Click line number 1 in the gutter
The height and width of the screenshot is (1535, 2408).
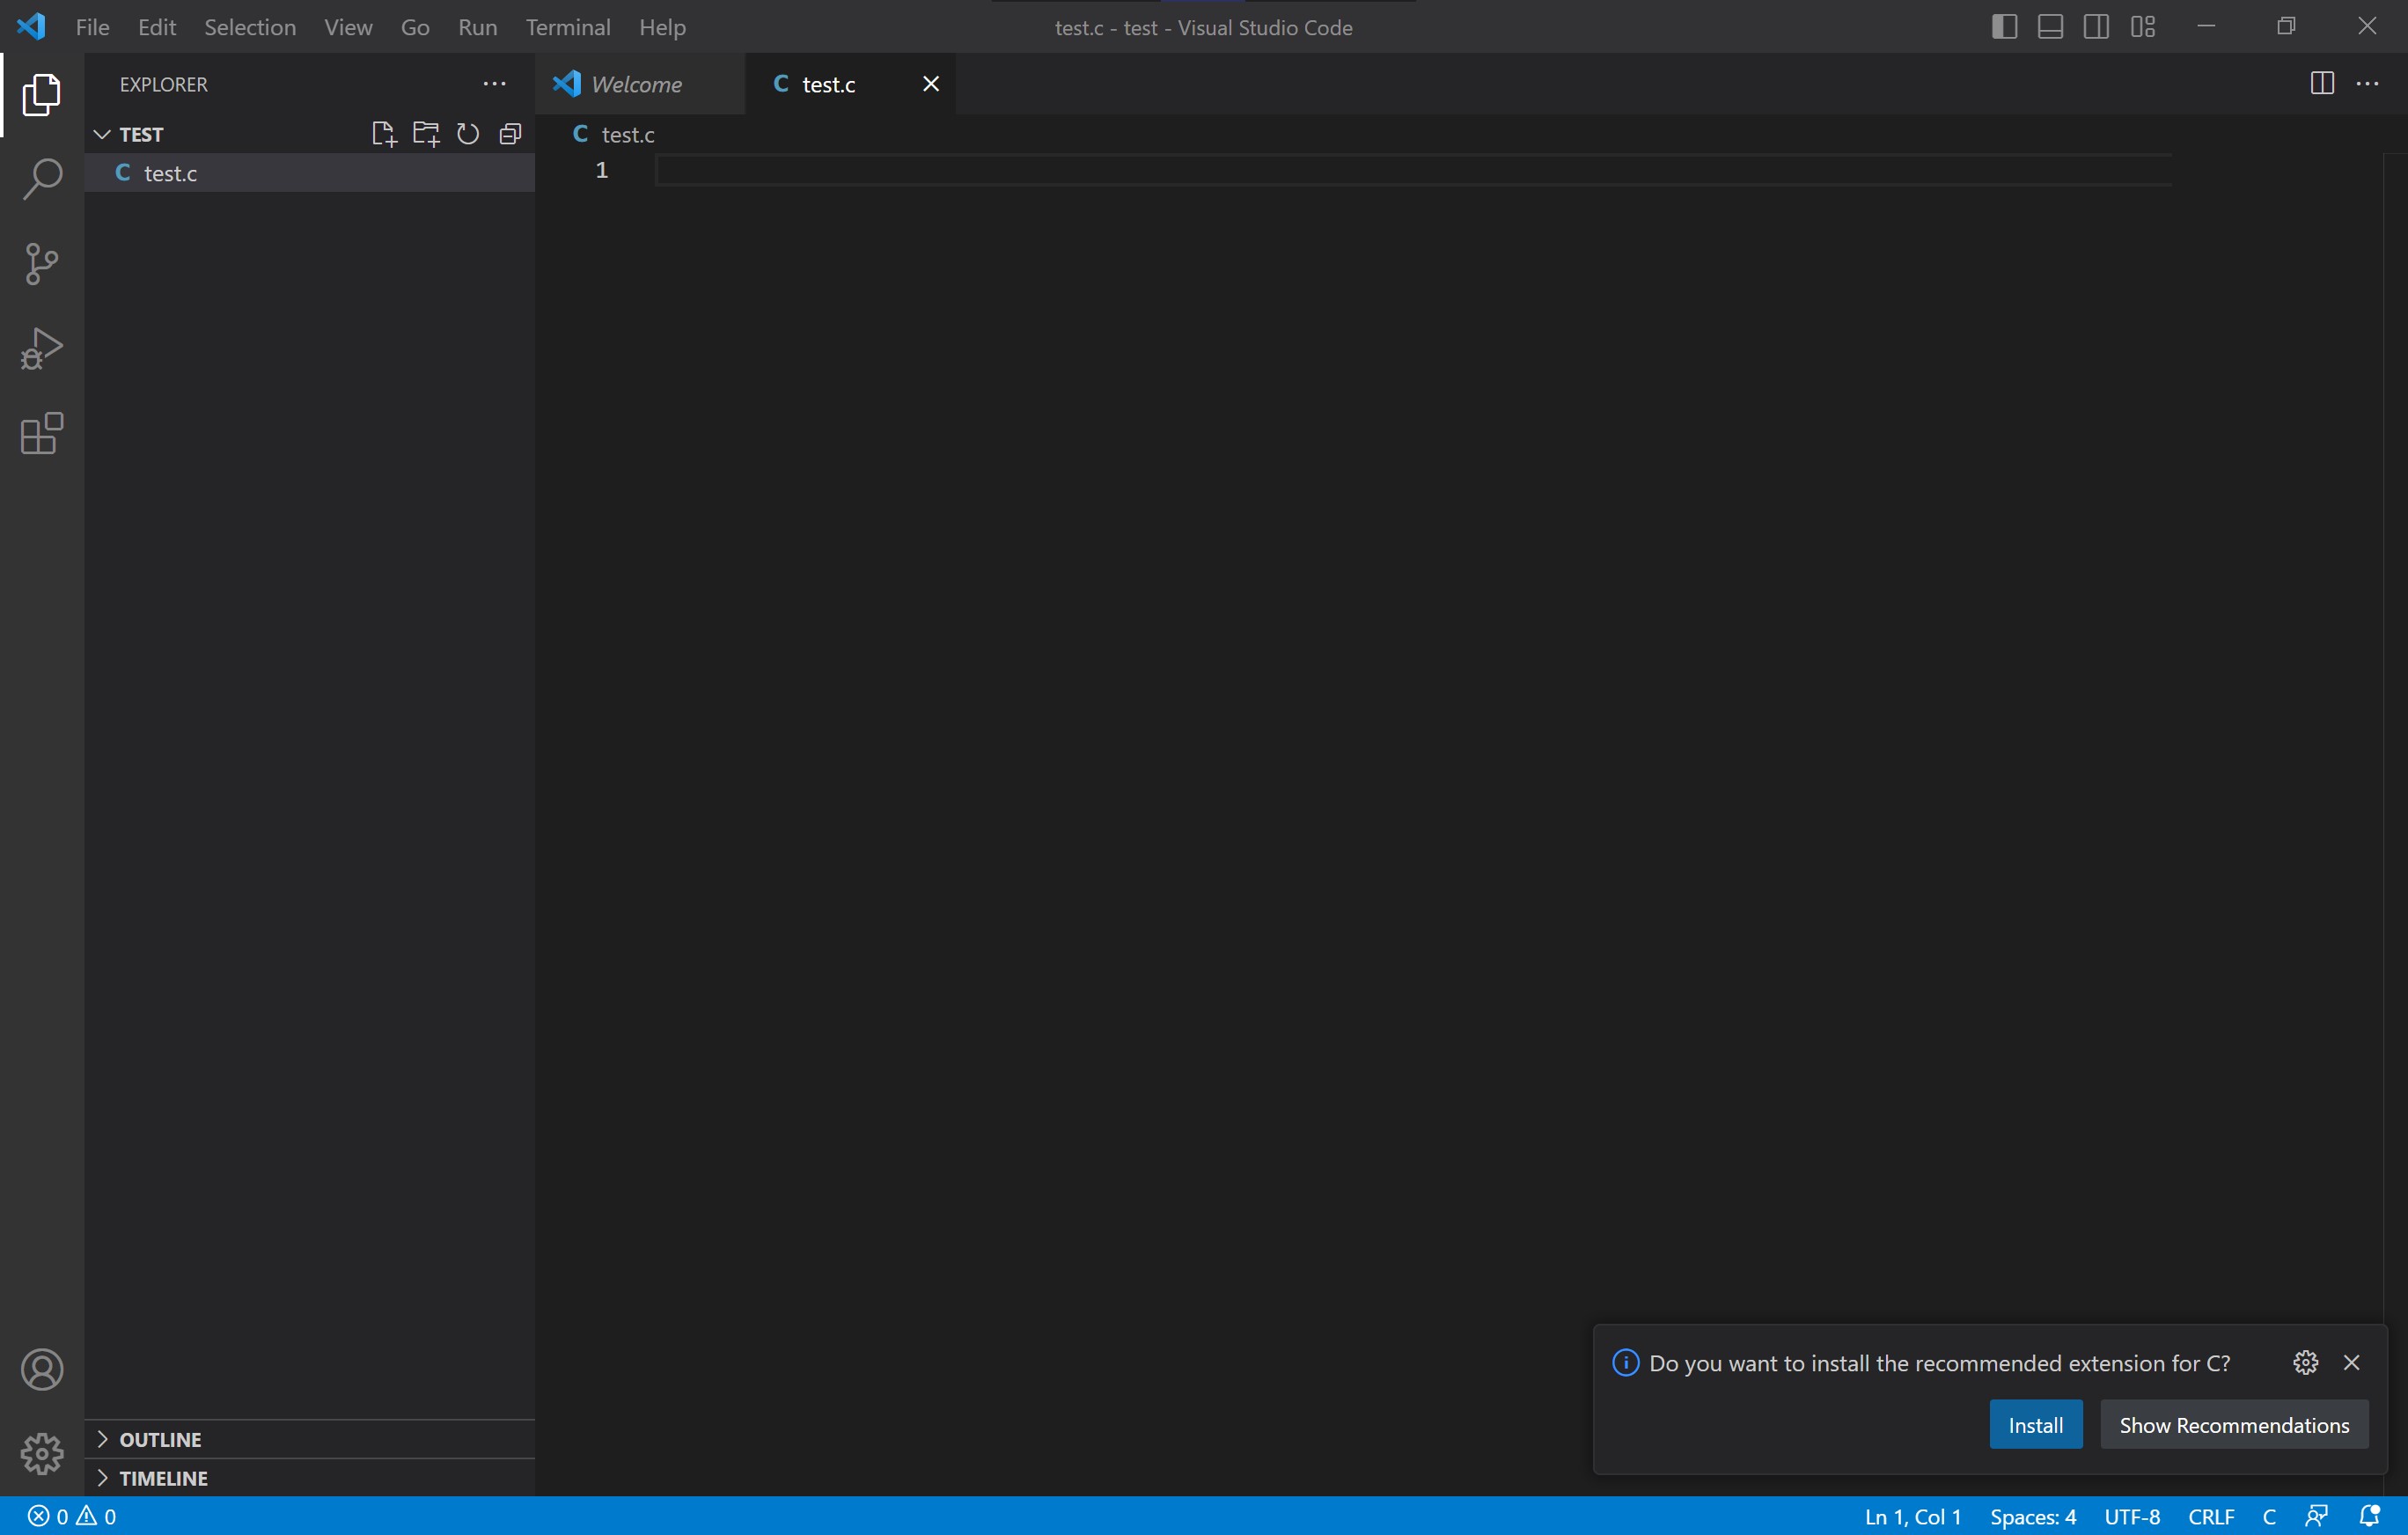(602, 171)
